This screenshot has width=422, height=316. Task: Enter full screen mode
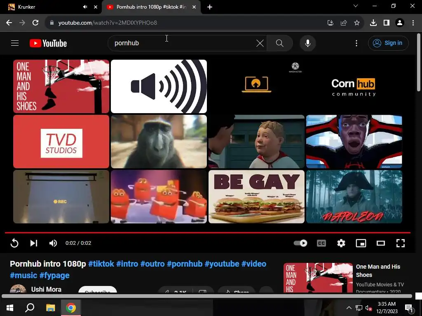tap(401, 243)
